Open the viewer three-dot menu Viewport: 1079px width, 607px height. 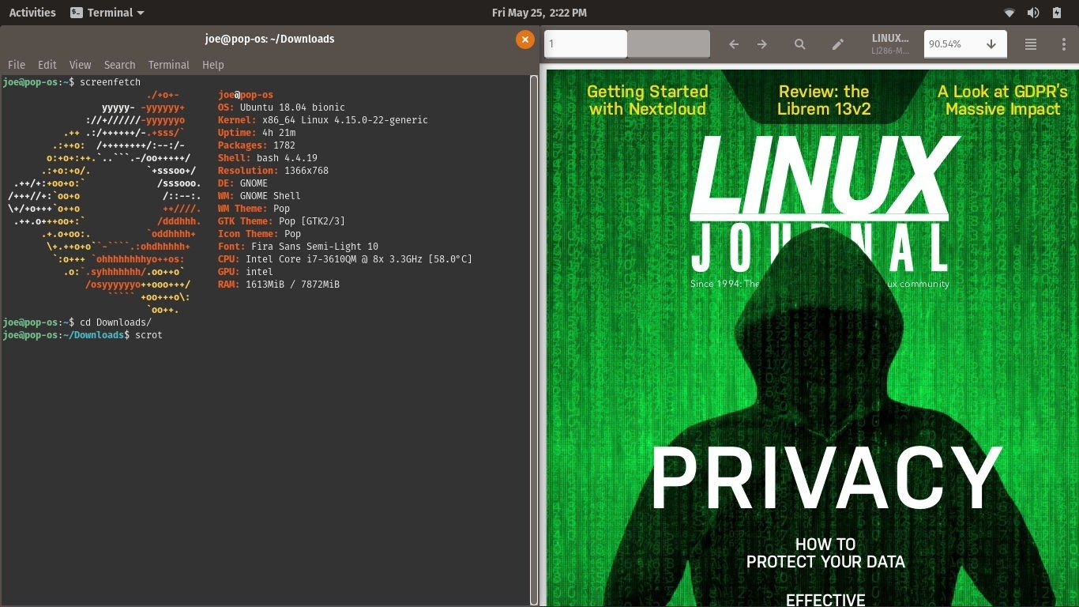click(1064, 44)
